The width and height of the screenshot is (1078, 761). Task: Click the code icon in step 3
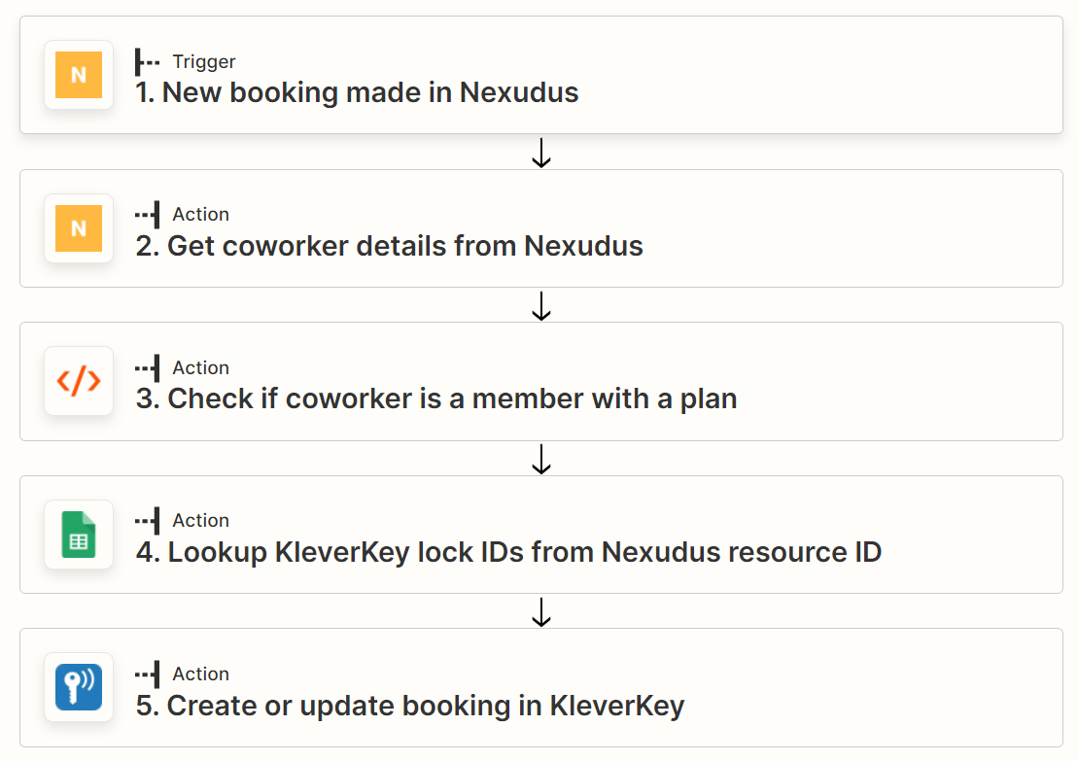79,381
